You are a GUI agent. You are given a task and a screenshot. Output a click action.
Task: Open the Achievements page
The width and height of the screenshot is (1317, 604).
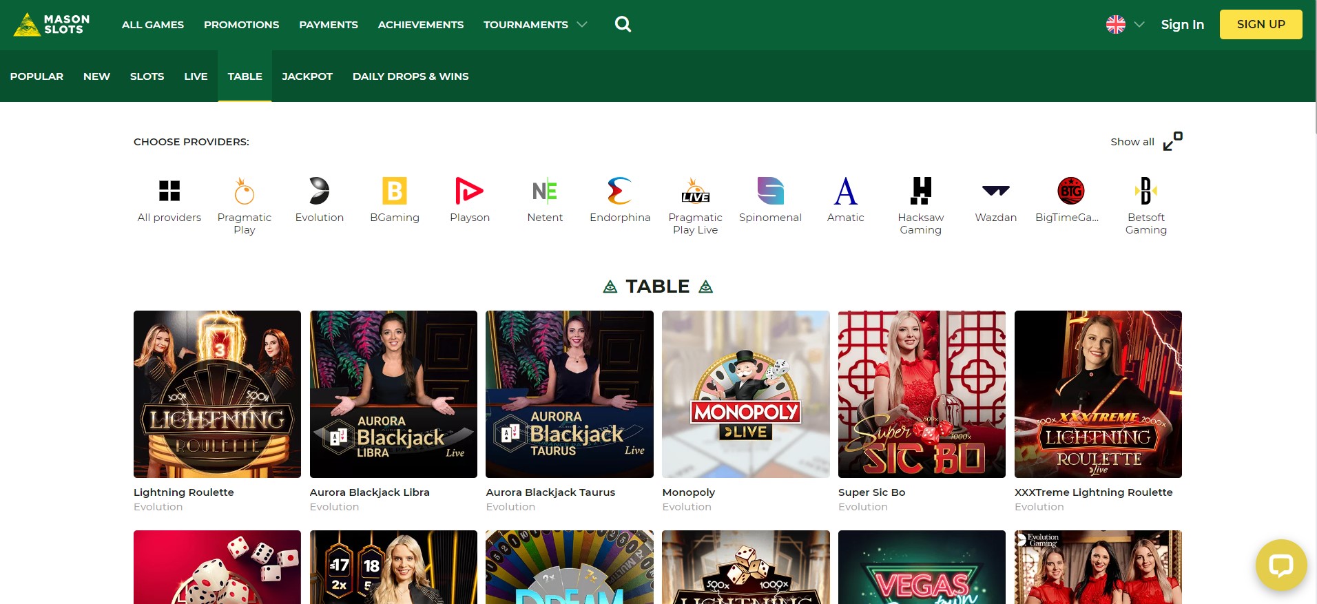pyautogui.click(x=421, y=25)
